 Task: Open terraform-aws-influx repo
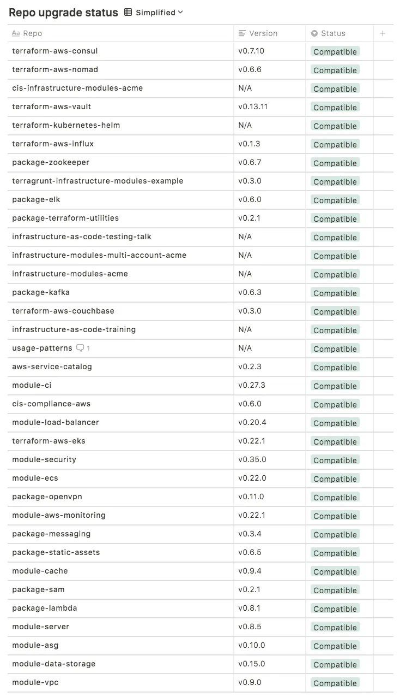pos(53,144)
